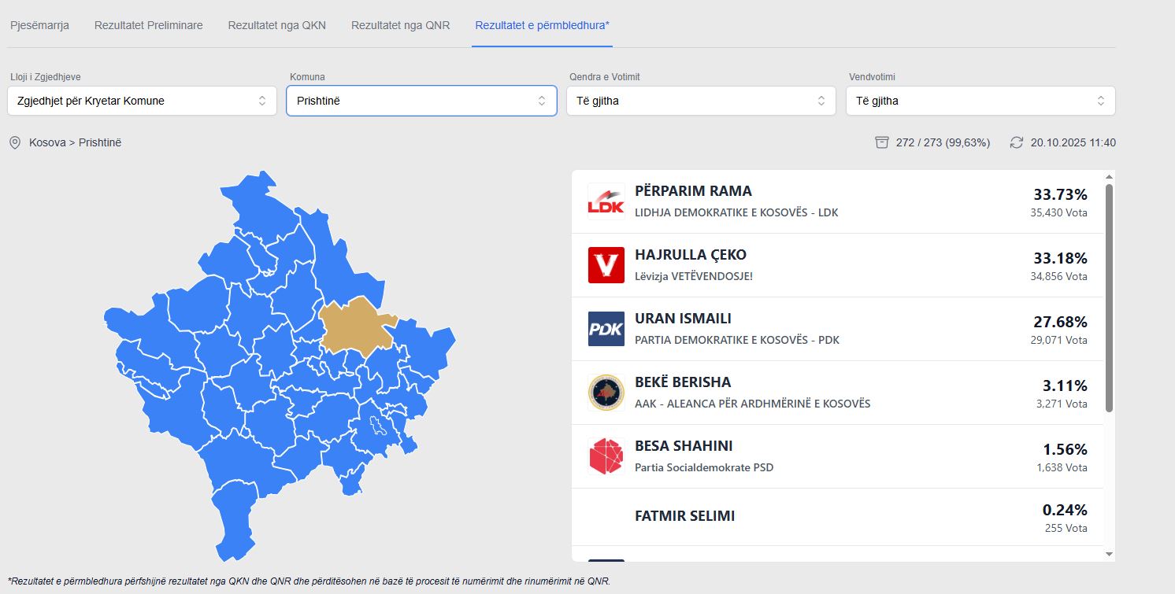Viewport: 1175px width, 594px height.
Task: Click the highlighted Prishtinë region on map
Action: point(356,327)
